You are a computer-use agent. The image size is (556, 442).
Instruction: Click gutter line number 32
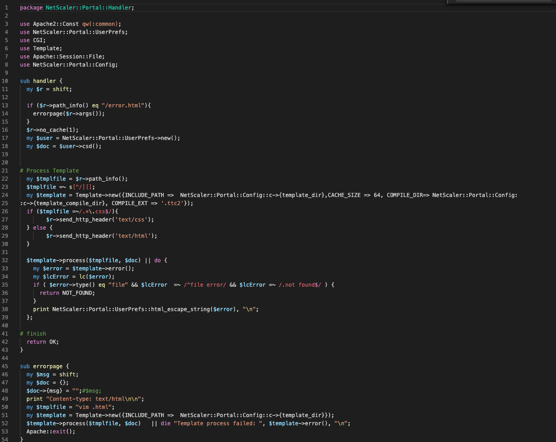pyautogui.click(x=5, y=260)
